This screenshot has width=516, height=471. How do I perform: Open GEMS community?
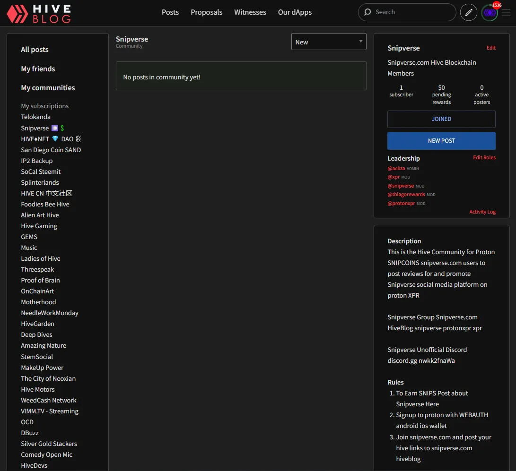pos(29,237)
